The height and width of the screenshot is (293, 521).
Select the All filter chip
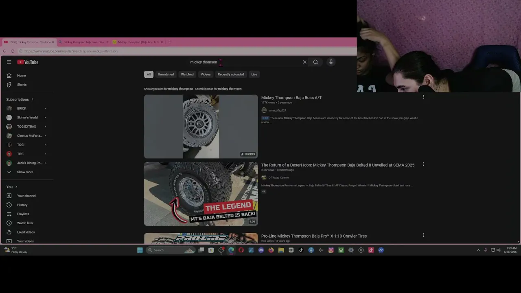pyautogui.click(x=149, y=74)
